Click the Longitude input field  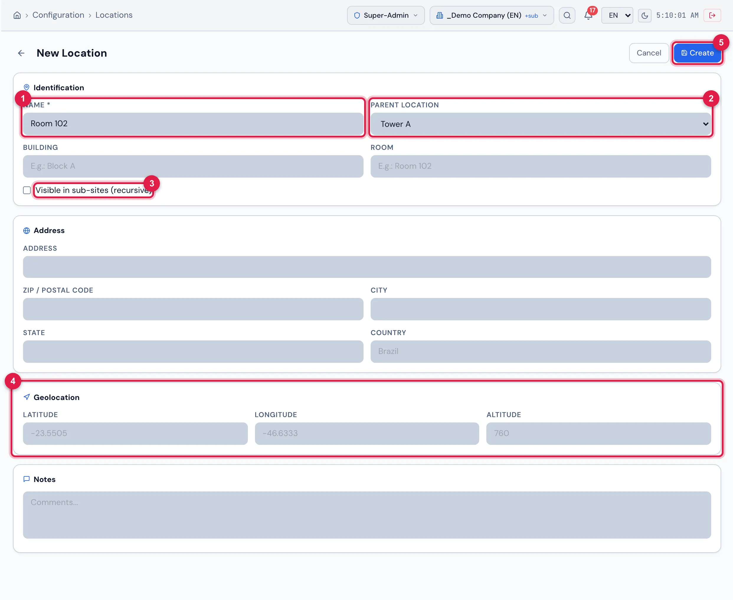(x=367, y=433)
